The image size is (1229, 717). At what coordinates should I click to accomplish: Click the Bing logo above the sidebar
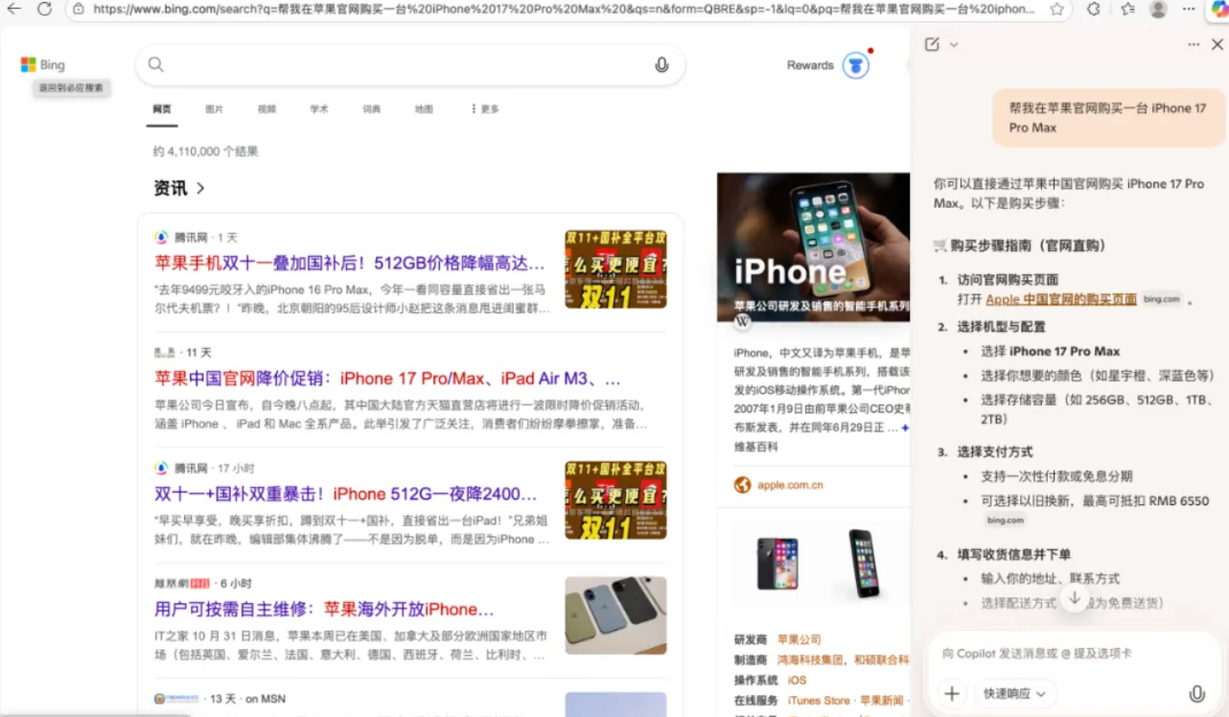(x=42, y=64)
